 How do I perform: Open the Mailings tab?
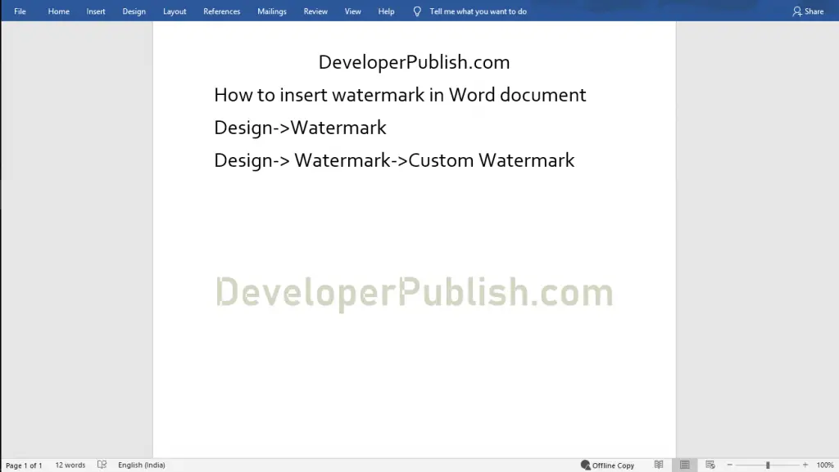click(x=272, y=11)
